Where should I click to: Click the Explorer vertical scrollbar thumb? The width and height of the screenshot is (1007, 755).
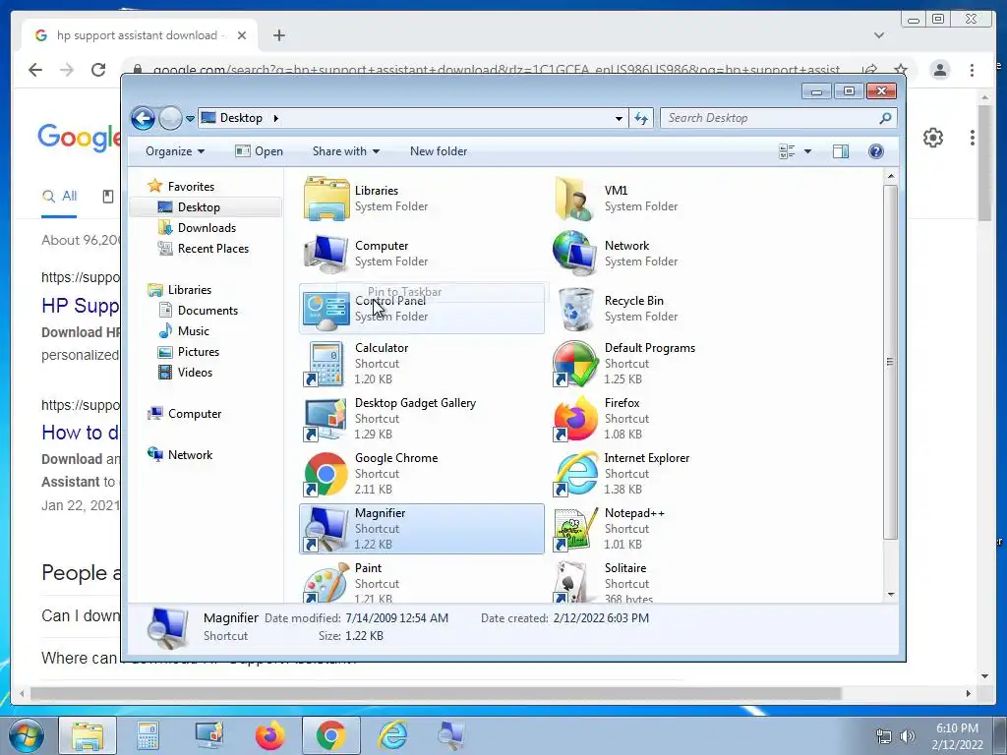coord(890,363)
